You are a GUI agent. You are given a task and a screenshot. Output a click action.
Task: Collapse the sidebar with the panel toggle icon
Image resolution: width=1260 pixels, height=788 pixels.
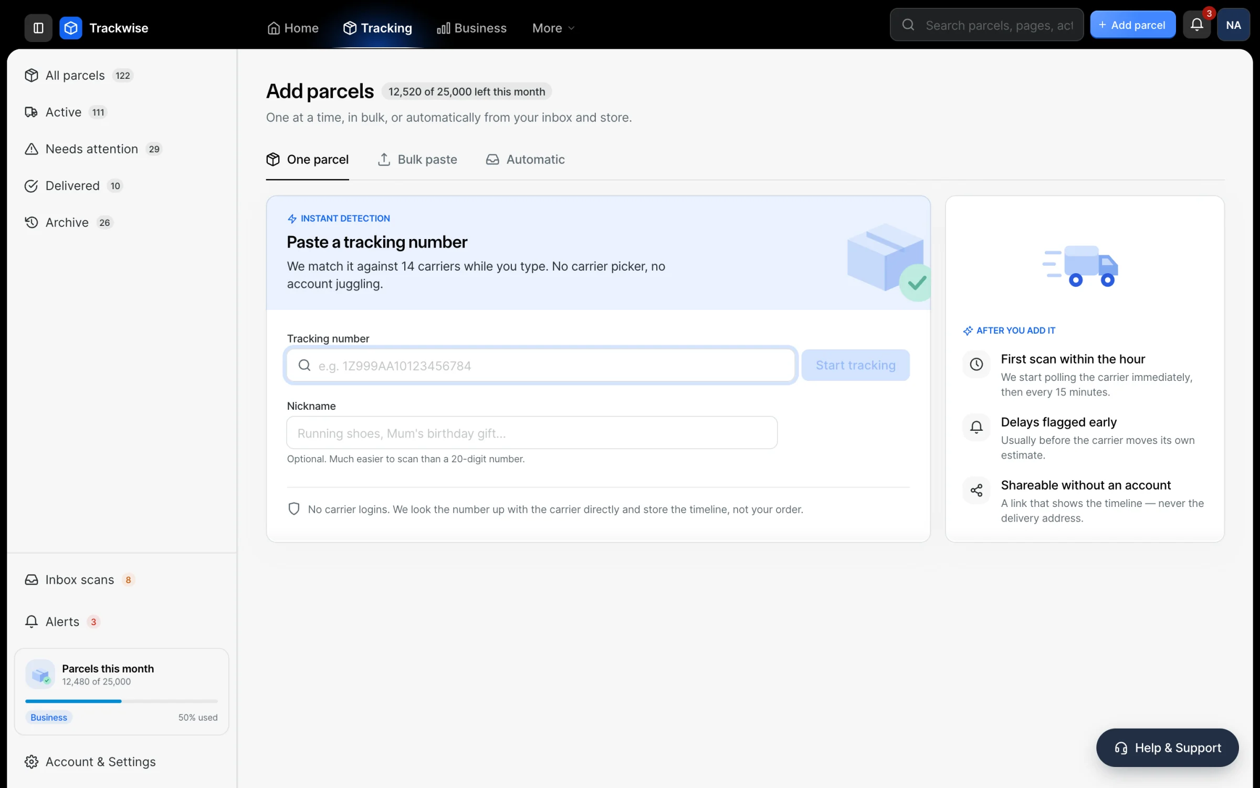[38, 28]
